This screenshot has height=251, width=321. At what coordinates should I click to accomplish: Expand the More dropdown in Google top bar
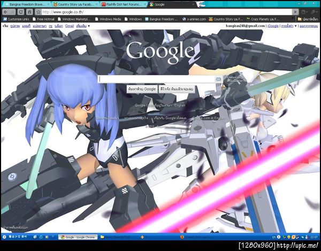83,26
